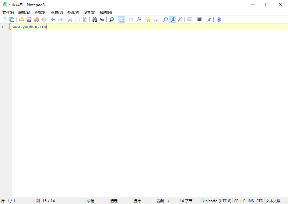Open a file using the folder icon

tap(21, 19)
